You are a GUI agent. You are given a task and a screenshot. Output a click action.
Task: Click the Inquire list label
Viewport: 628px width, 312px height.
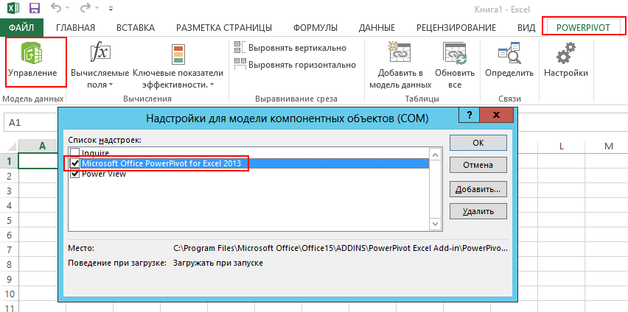click(95, 152)
